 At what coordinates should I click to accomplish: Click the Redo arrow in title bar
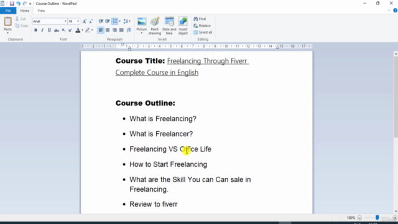[x=25, y=4]
